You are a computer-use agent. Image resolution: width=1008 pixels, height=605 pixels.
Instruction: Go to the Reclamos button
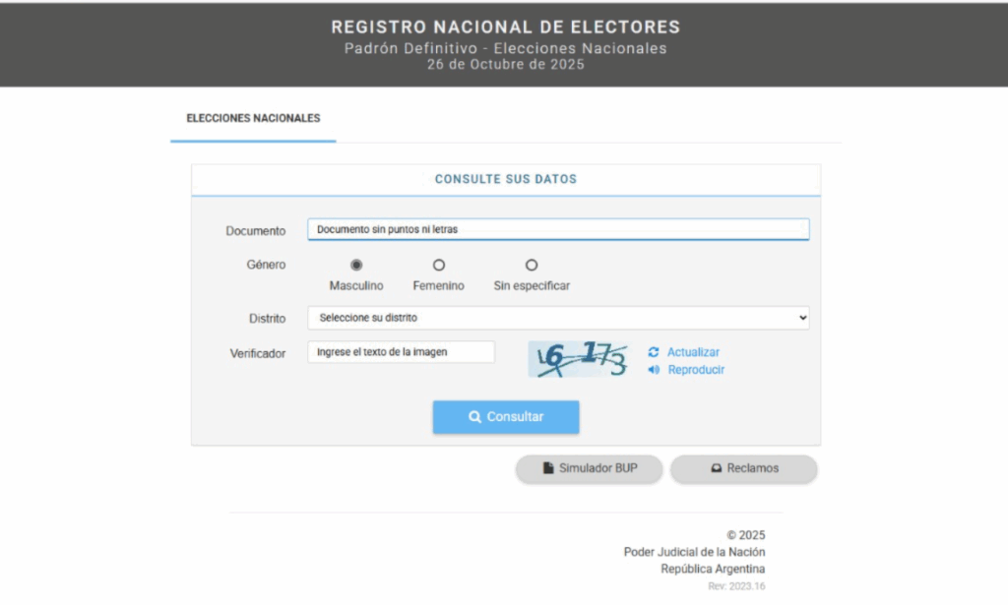coord(743,469)
